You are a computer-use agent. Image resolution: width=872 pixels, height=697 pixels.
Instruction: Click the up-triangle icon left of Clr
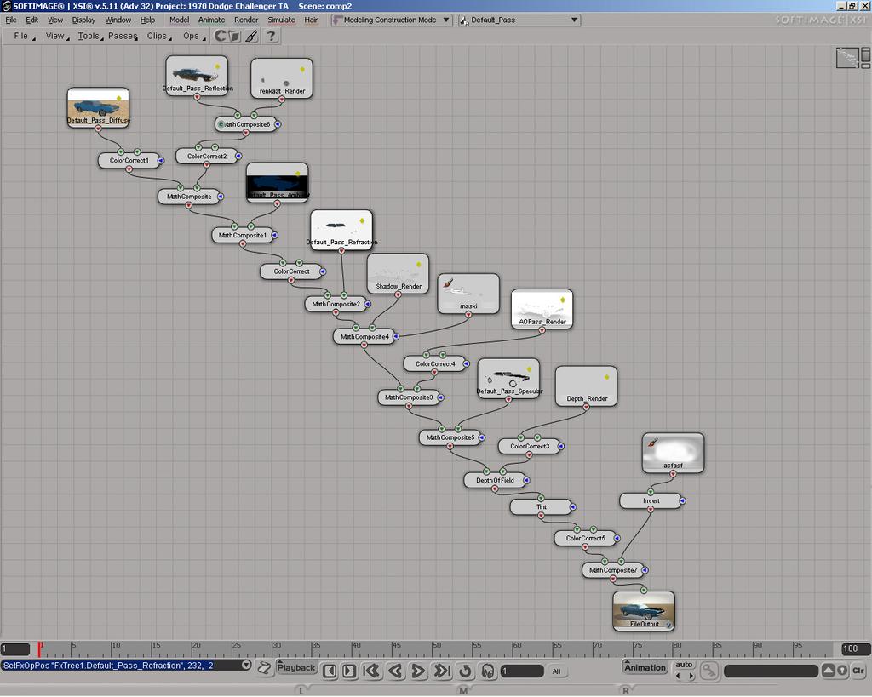click(828, 671)
